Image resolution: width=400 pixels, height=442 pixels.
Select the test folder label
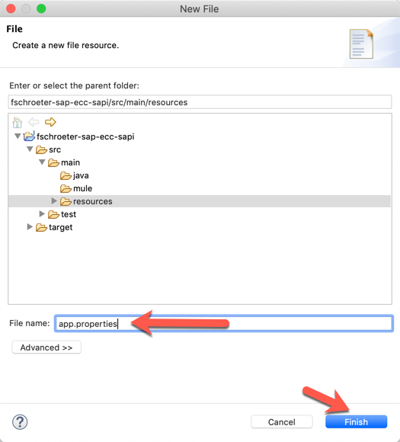69,214
